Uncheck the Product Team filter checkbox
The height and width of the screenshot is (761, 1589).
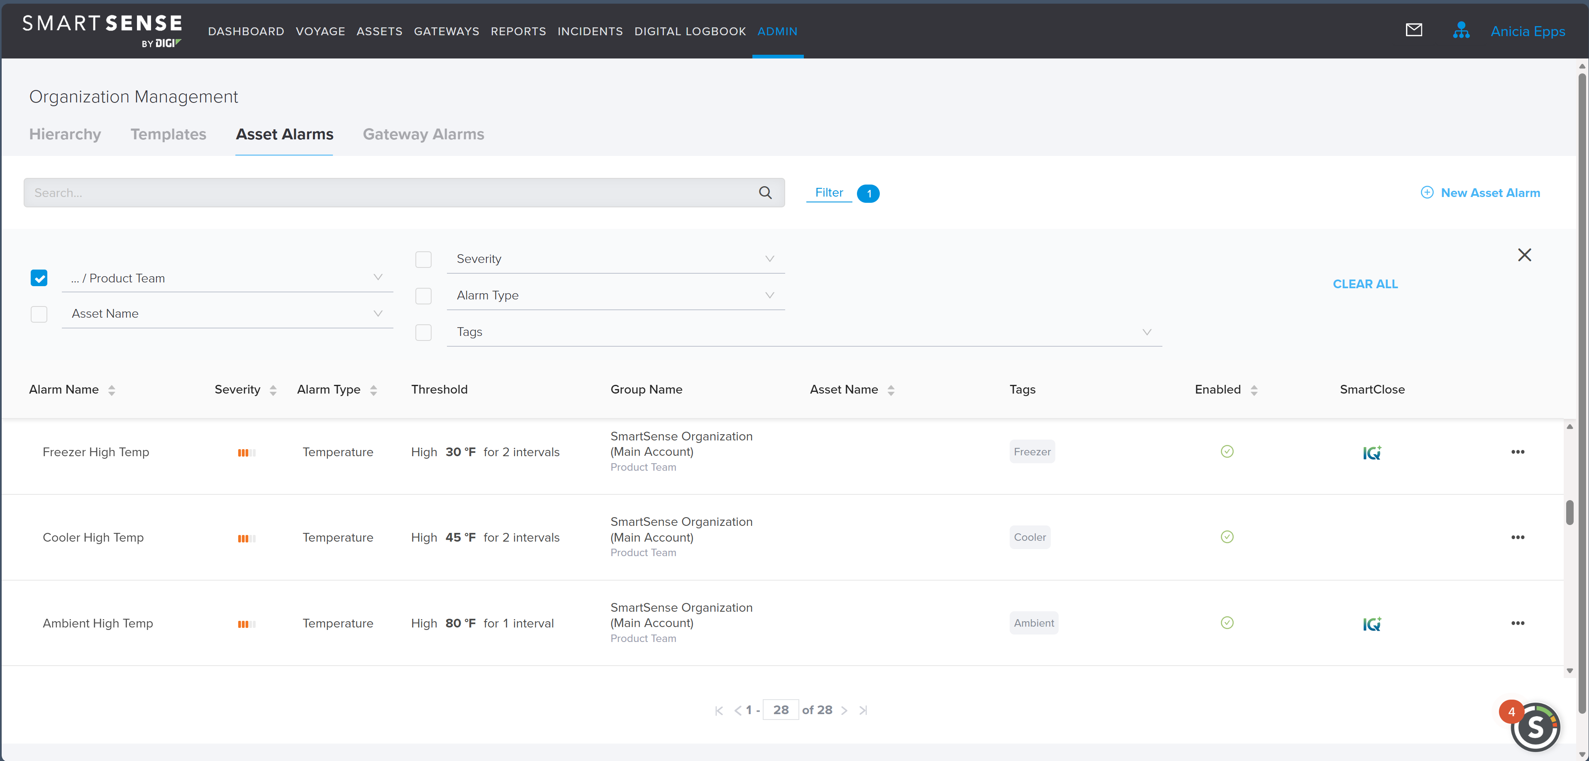pos(39,278)
